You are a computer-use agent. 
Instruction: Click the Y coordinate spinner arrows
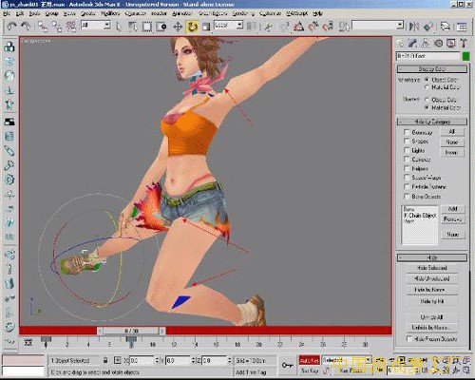[x=193, y=360]
